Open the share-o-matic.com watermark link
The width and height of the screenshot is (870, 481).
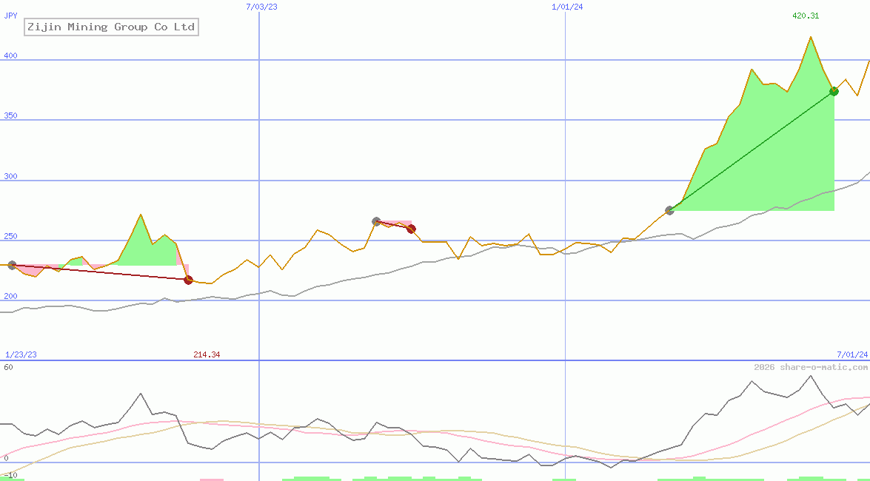point(811,367)
